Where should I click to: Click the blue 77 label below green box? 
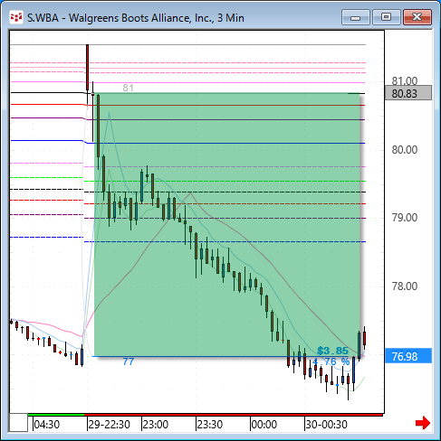click(129, 361)
